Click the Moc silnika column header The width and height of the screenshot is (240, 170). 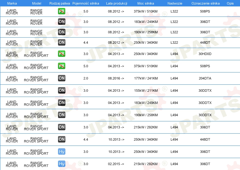[x=146, y=3]
